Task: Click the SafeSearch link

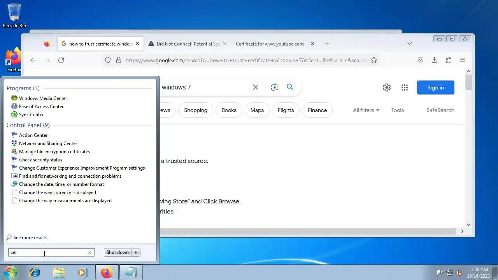Action: pyautogui.click(x=440, y=110)
